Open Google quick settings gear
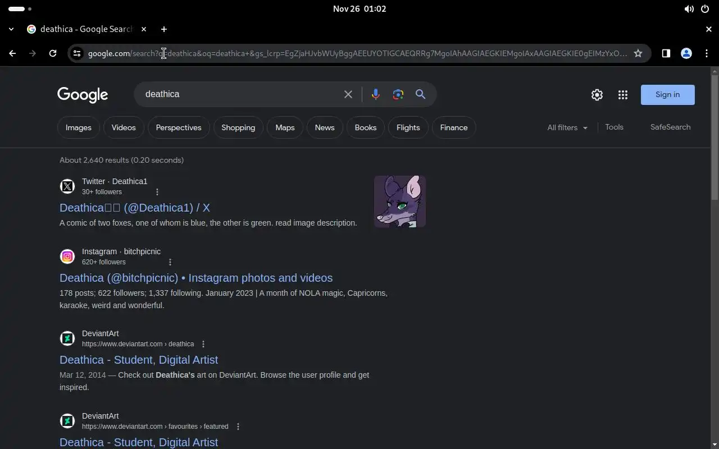The height and width of the screenshot is (449, 719). [x=597, y=95]
